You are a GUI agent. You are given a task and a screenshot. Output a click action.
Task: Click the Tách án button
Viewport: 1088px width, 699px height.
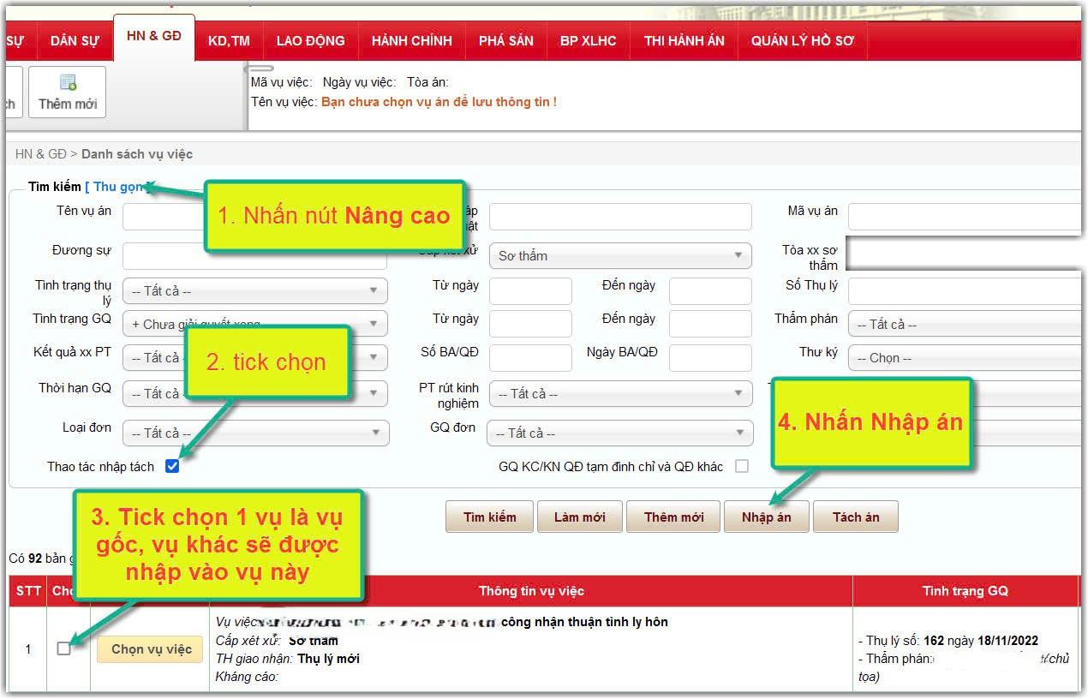click(x=856, y=517)
